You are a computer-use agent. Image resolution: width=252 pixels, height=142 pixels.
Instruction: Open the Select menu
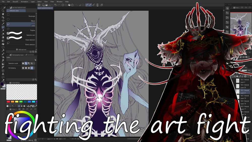click(x=39, y=2)
